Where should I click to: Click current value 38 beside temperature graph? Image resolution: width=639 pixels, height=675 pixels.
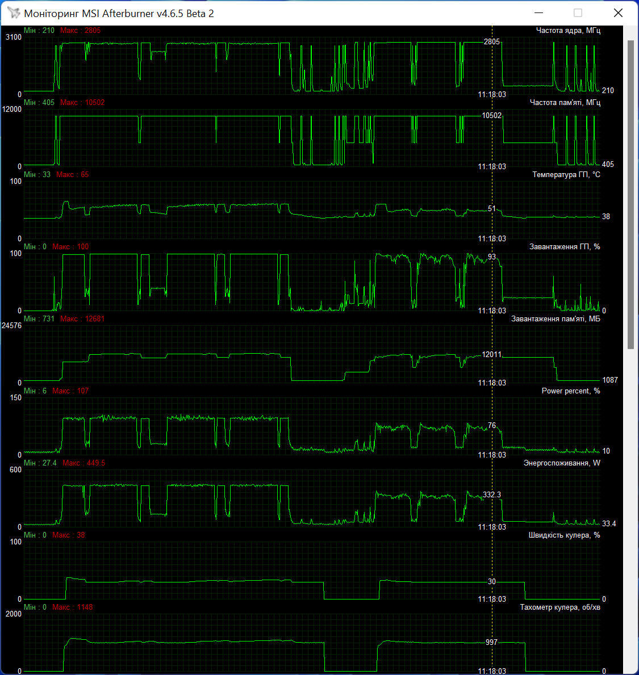[606, 216]
